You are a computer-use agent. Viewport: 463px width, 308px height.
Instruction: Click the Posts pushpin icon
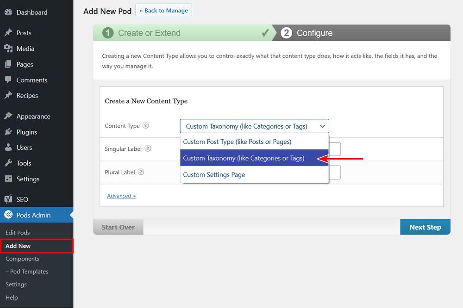click(8, 32)
